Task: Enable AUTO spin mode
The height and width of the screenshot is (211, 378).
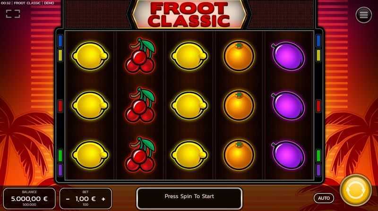Action: pyautogui.click(x=324, y=198)
